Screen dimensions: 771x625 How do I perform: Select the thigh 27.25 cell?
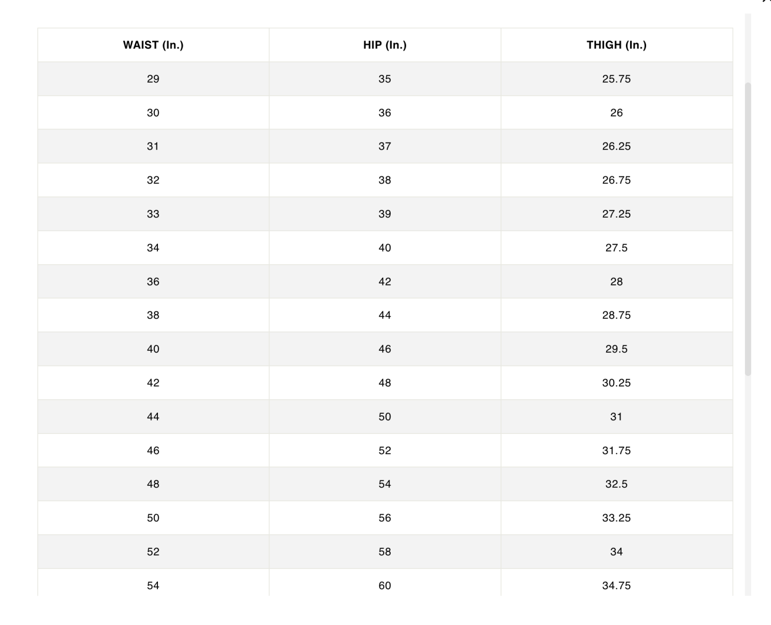616,214
